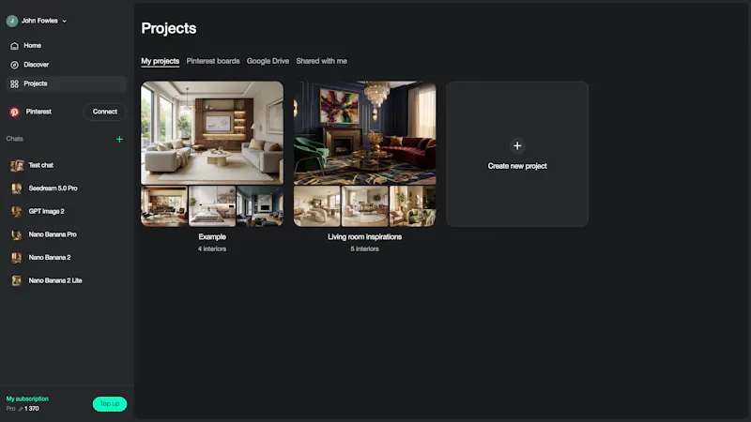Open the Test chat conversation
Image resolution: width=751 pixels, height=422 pixels.
(x=66, y=165)
